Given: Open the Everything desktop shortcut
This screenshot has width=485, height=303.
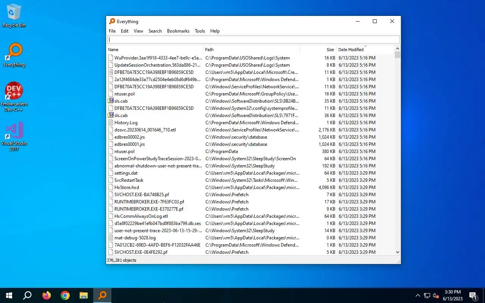Looking at the screenshot, I should [14, 55].
